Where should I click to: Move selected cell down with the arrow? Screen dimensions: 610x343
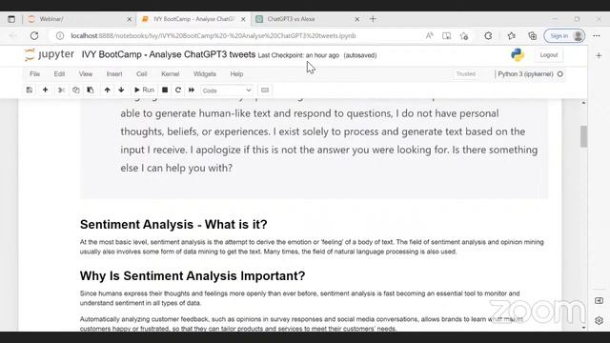click(121, 90)
